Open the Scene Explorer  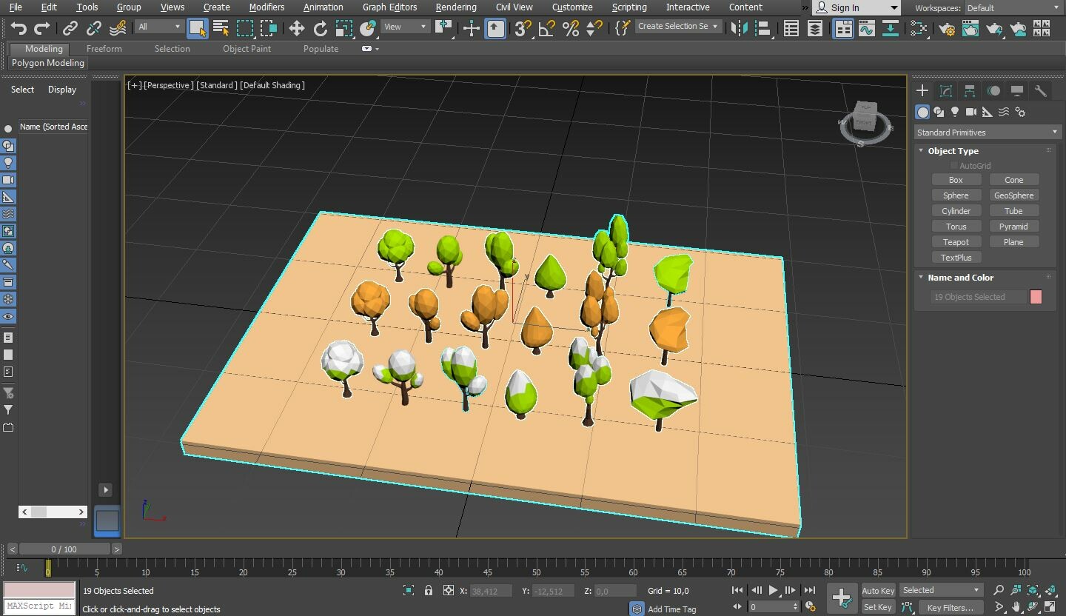point(791,27)
